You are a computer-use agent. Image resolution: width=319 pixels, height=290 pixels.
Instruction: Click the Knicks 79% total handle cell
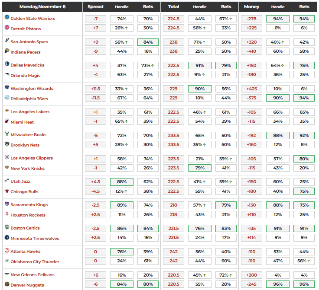point(200,168)
